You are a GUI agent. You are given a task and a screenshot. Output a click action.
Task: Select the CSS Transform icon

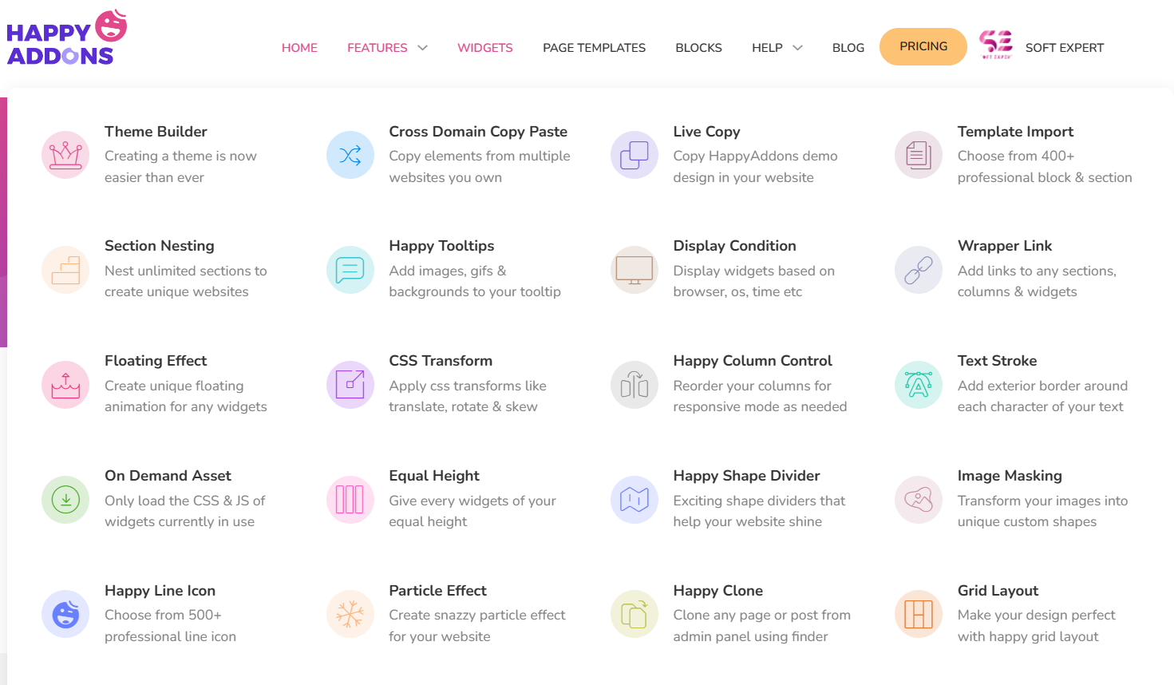[350, 385]
